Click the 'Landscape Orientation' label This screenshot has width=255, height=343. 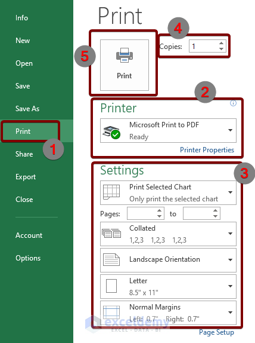pos(164,259)
